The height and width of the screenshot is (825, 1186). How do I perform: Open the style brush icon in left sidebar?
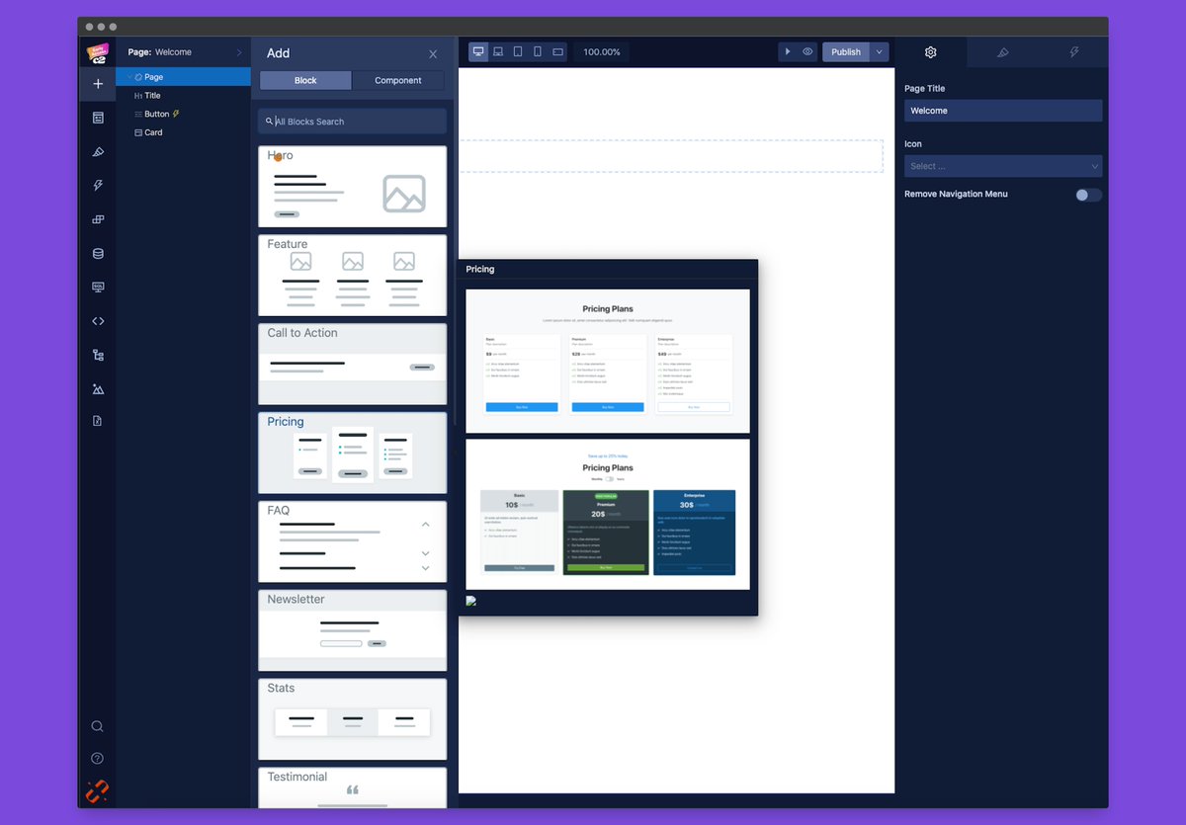pyautogui.click(x=97, y=151)
